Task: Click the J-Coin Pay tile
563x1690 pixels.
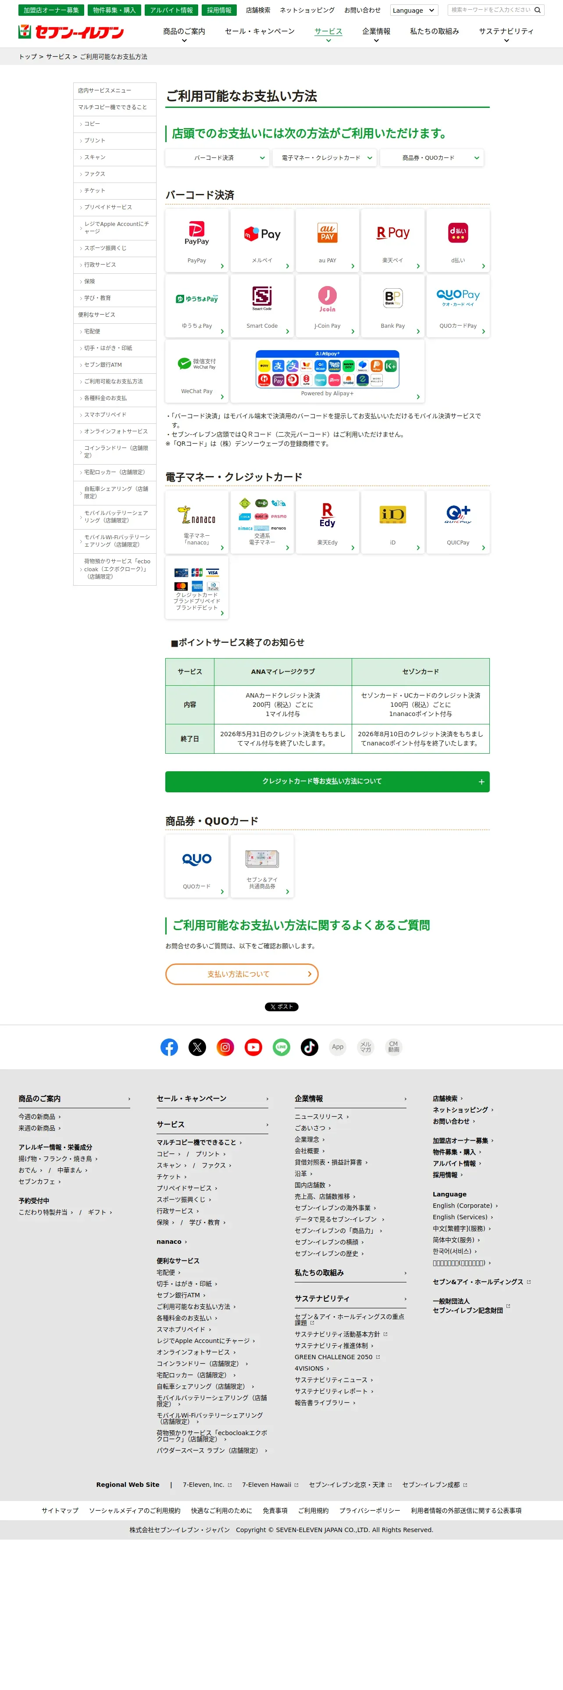Action: (327, 306)
